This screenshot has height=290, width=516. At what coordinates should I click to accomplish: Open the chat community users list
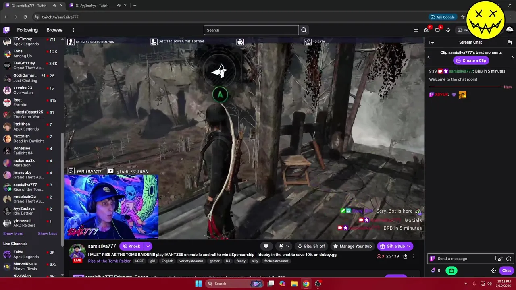[x=510, y=42]
